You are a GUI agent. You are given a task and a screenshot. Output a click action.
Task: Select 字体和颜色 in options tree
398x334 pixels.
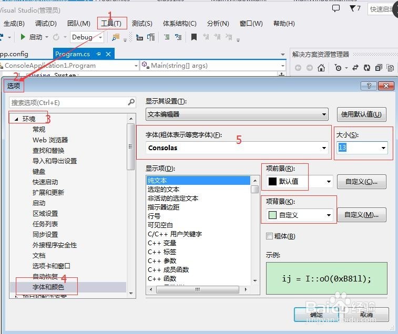tap(48, 287)
